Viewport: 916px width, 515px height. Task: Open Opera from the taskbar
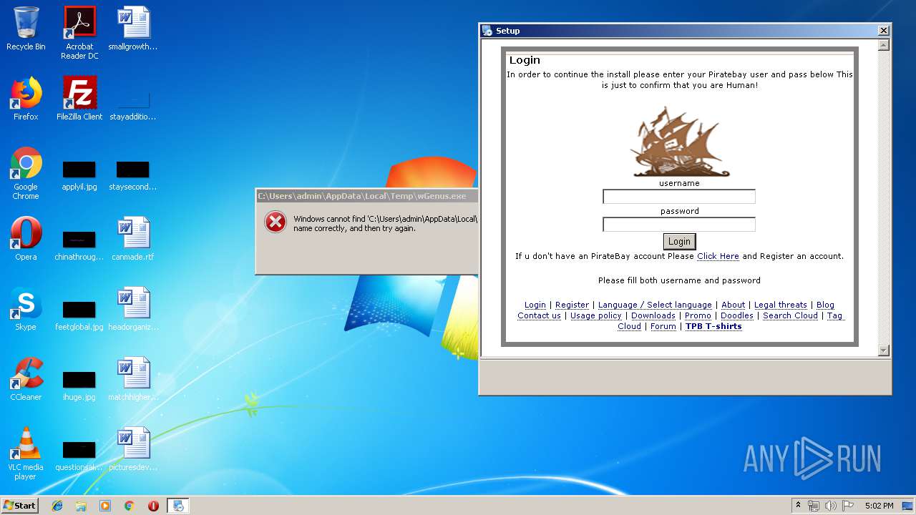(x=153, y=506)
